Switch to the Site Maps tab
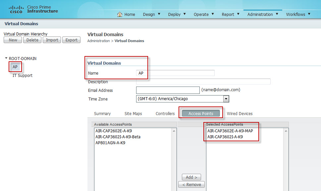The height and width of the screenshot is (191, 321). 133,113
